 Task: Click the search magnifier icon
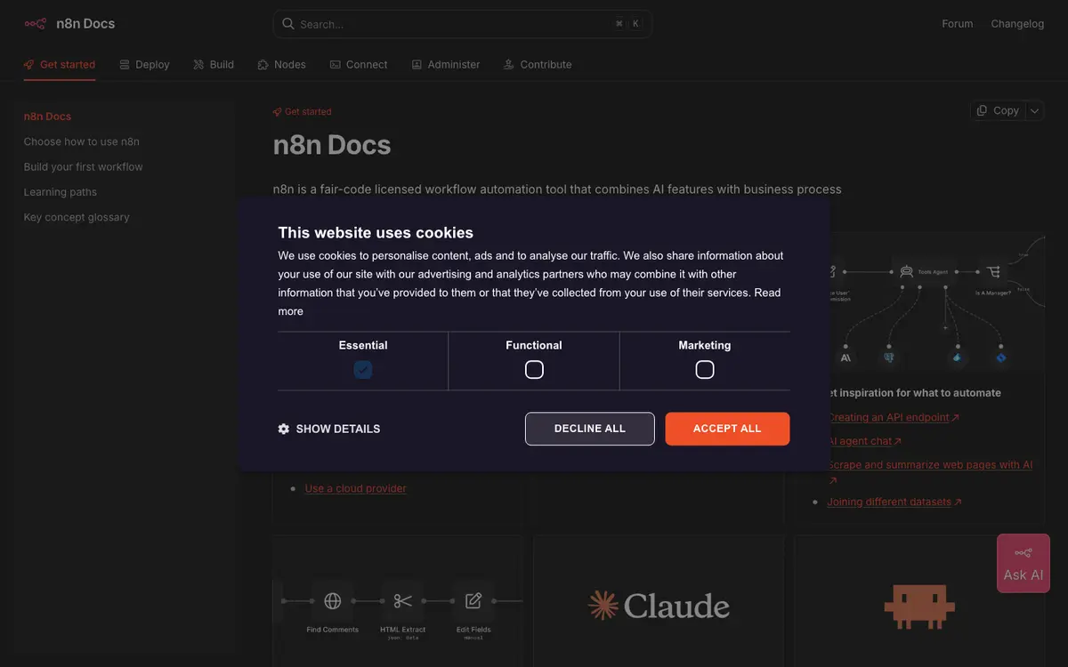point(287,24)
